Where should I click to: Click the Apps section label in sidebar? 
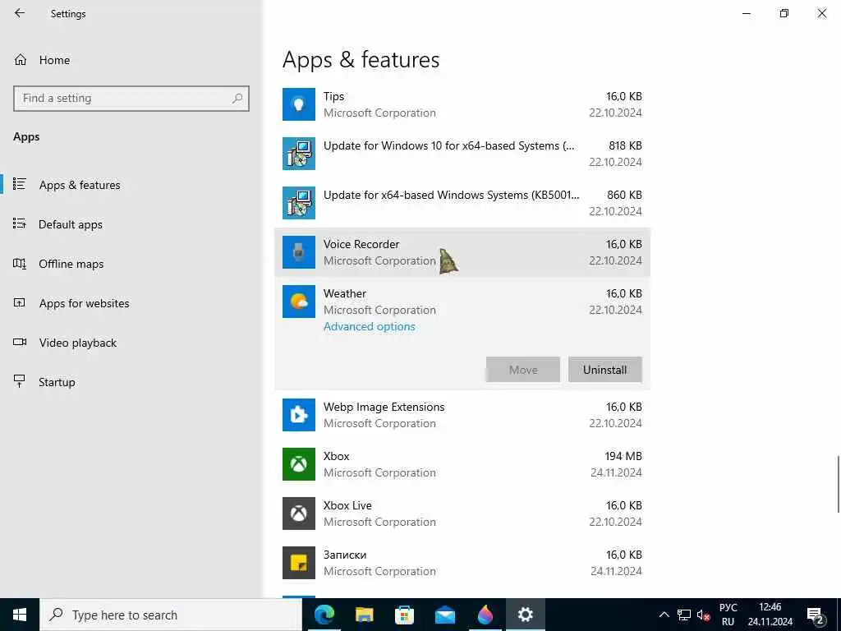pos(26,137)
